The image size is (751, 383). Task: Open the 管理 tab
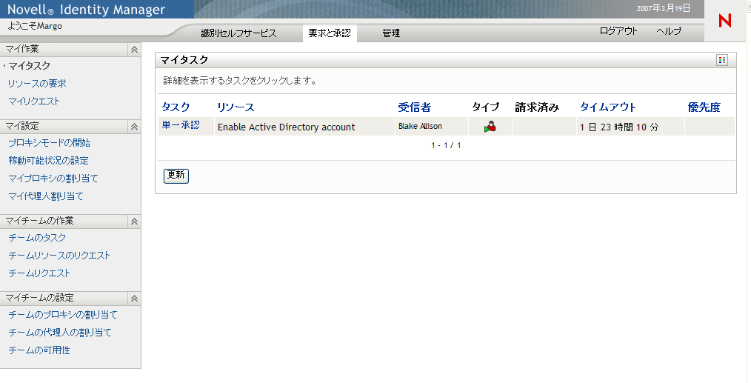[x=391, y=33]
